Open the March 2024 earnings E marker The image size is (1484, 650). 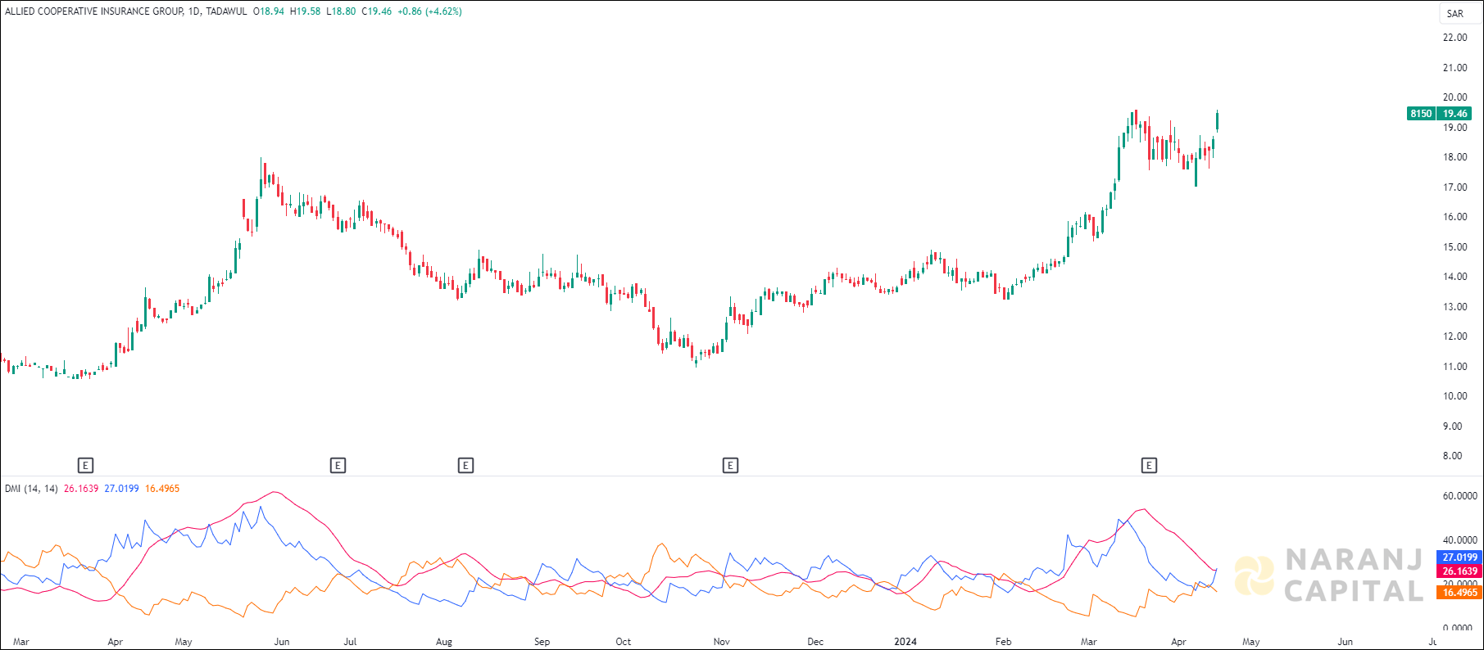point(1149,466)
